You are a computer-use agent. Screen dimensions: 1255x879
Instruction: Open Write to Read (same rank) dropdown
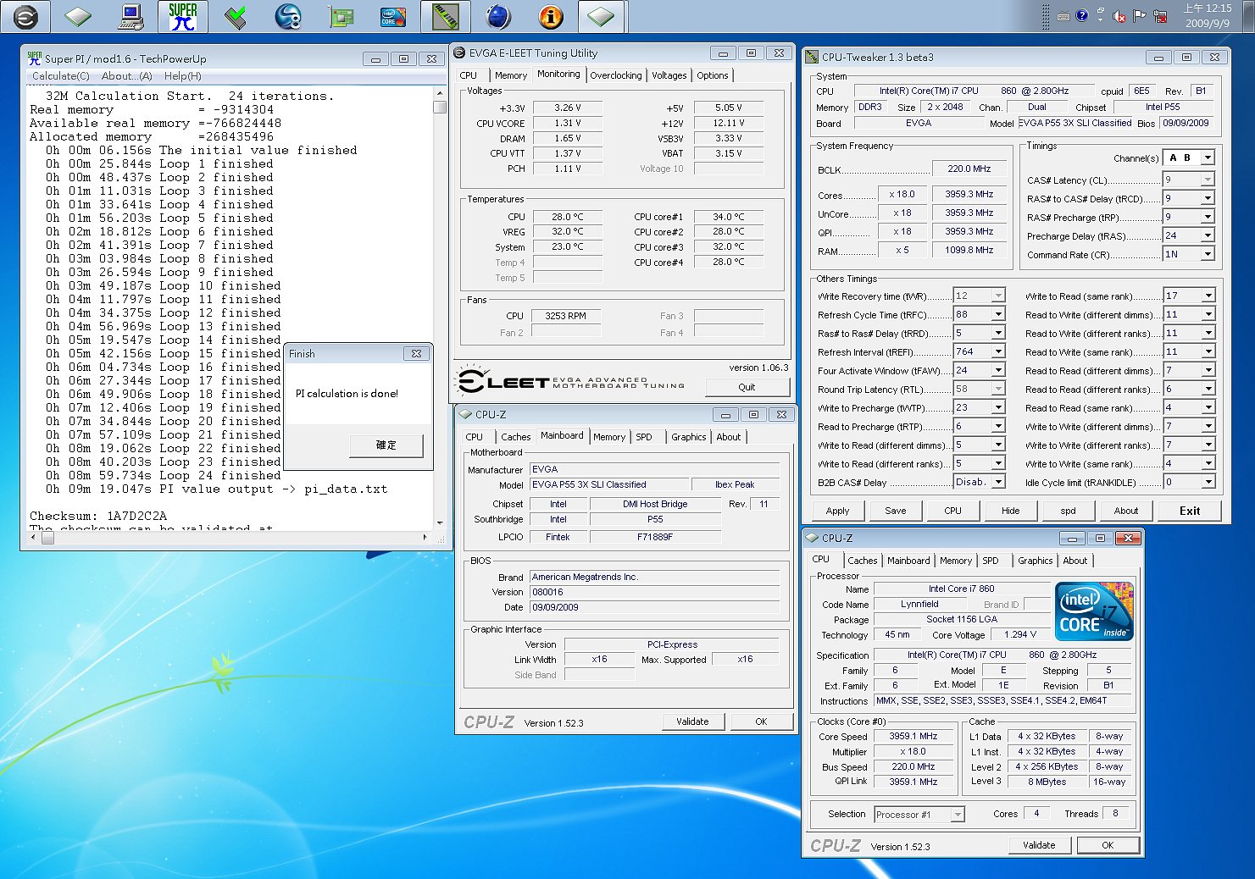pos(1208,296)
